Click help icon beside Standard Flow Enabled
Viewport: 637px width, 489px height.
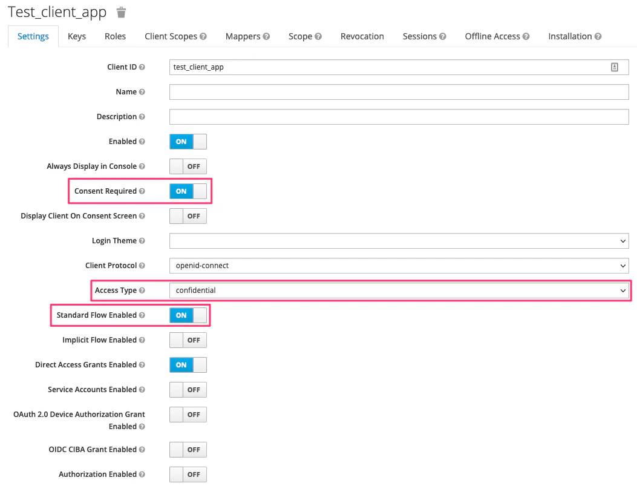pyautogui.click(x=142, y=315)
